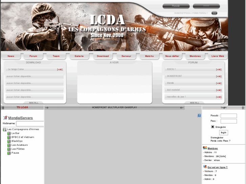Click the Homefront Multiplayer Gameplay title
The image size is (246, 184).
coord(114,107)
